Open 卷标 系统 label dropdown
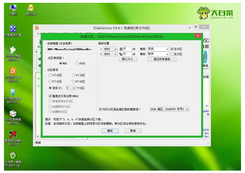The height and width of the screenshot is (173, 245). coord(158,49)
